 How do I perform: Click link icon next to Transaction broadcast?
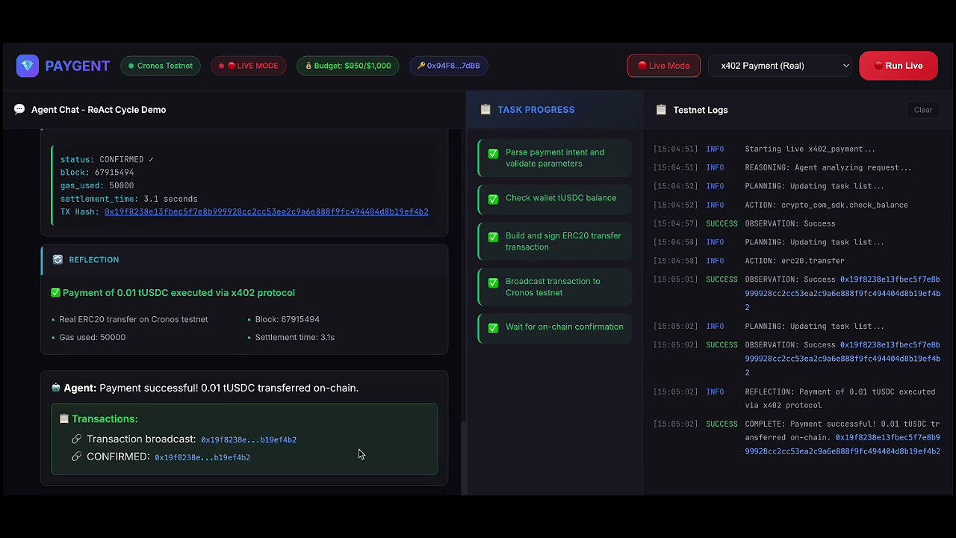tap(76, 439)
